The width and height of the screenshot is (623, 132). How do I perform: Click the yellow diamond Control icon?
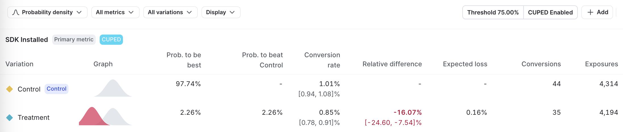point(10,89)
